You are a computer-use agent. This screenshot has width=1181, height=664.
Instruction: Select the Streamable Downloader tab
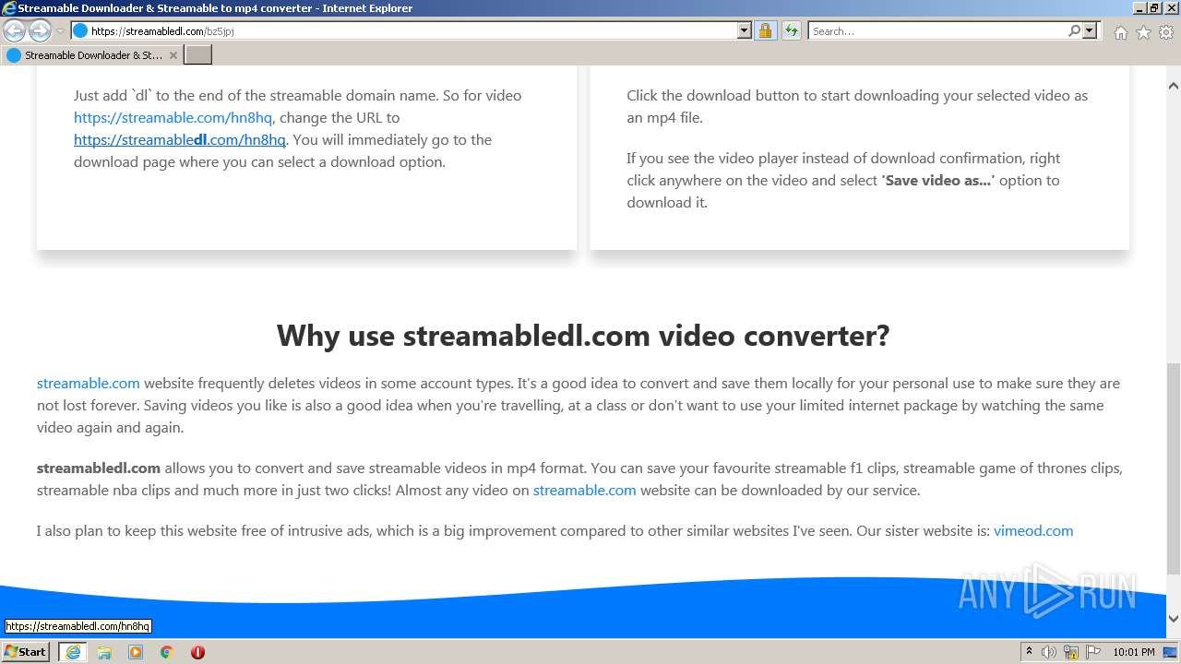click(x=92, y=55)
